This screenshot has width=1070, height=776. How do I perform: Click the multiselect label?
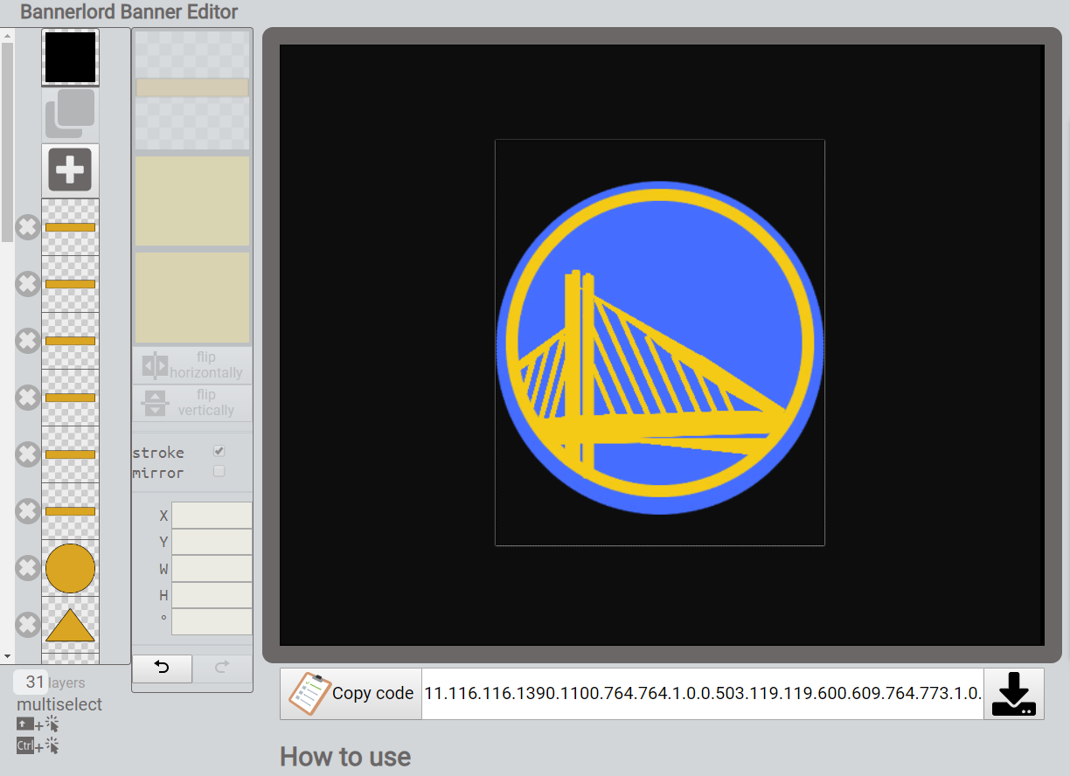pos(59,704)
